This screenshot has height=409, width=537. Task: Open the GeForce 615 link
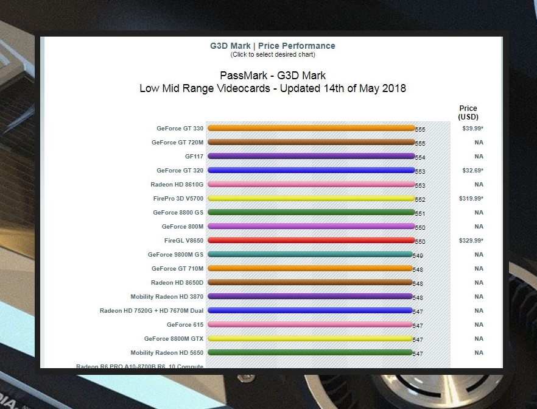tap(185, 325)
